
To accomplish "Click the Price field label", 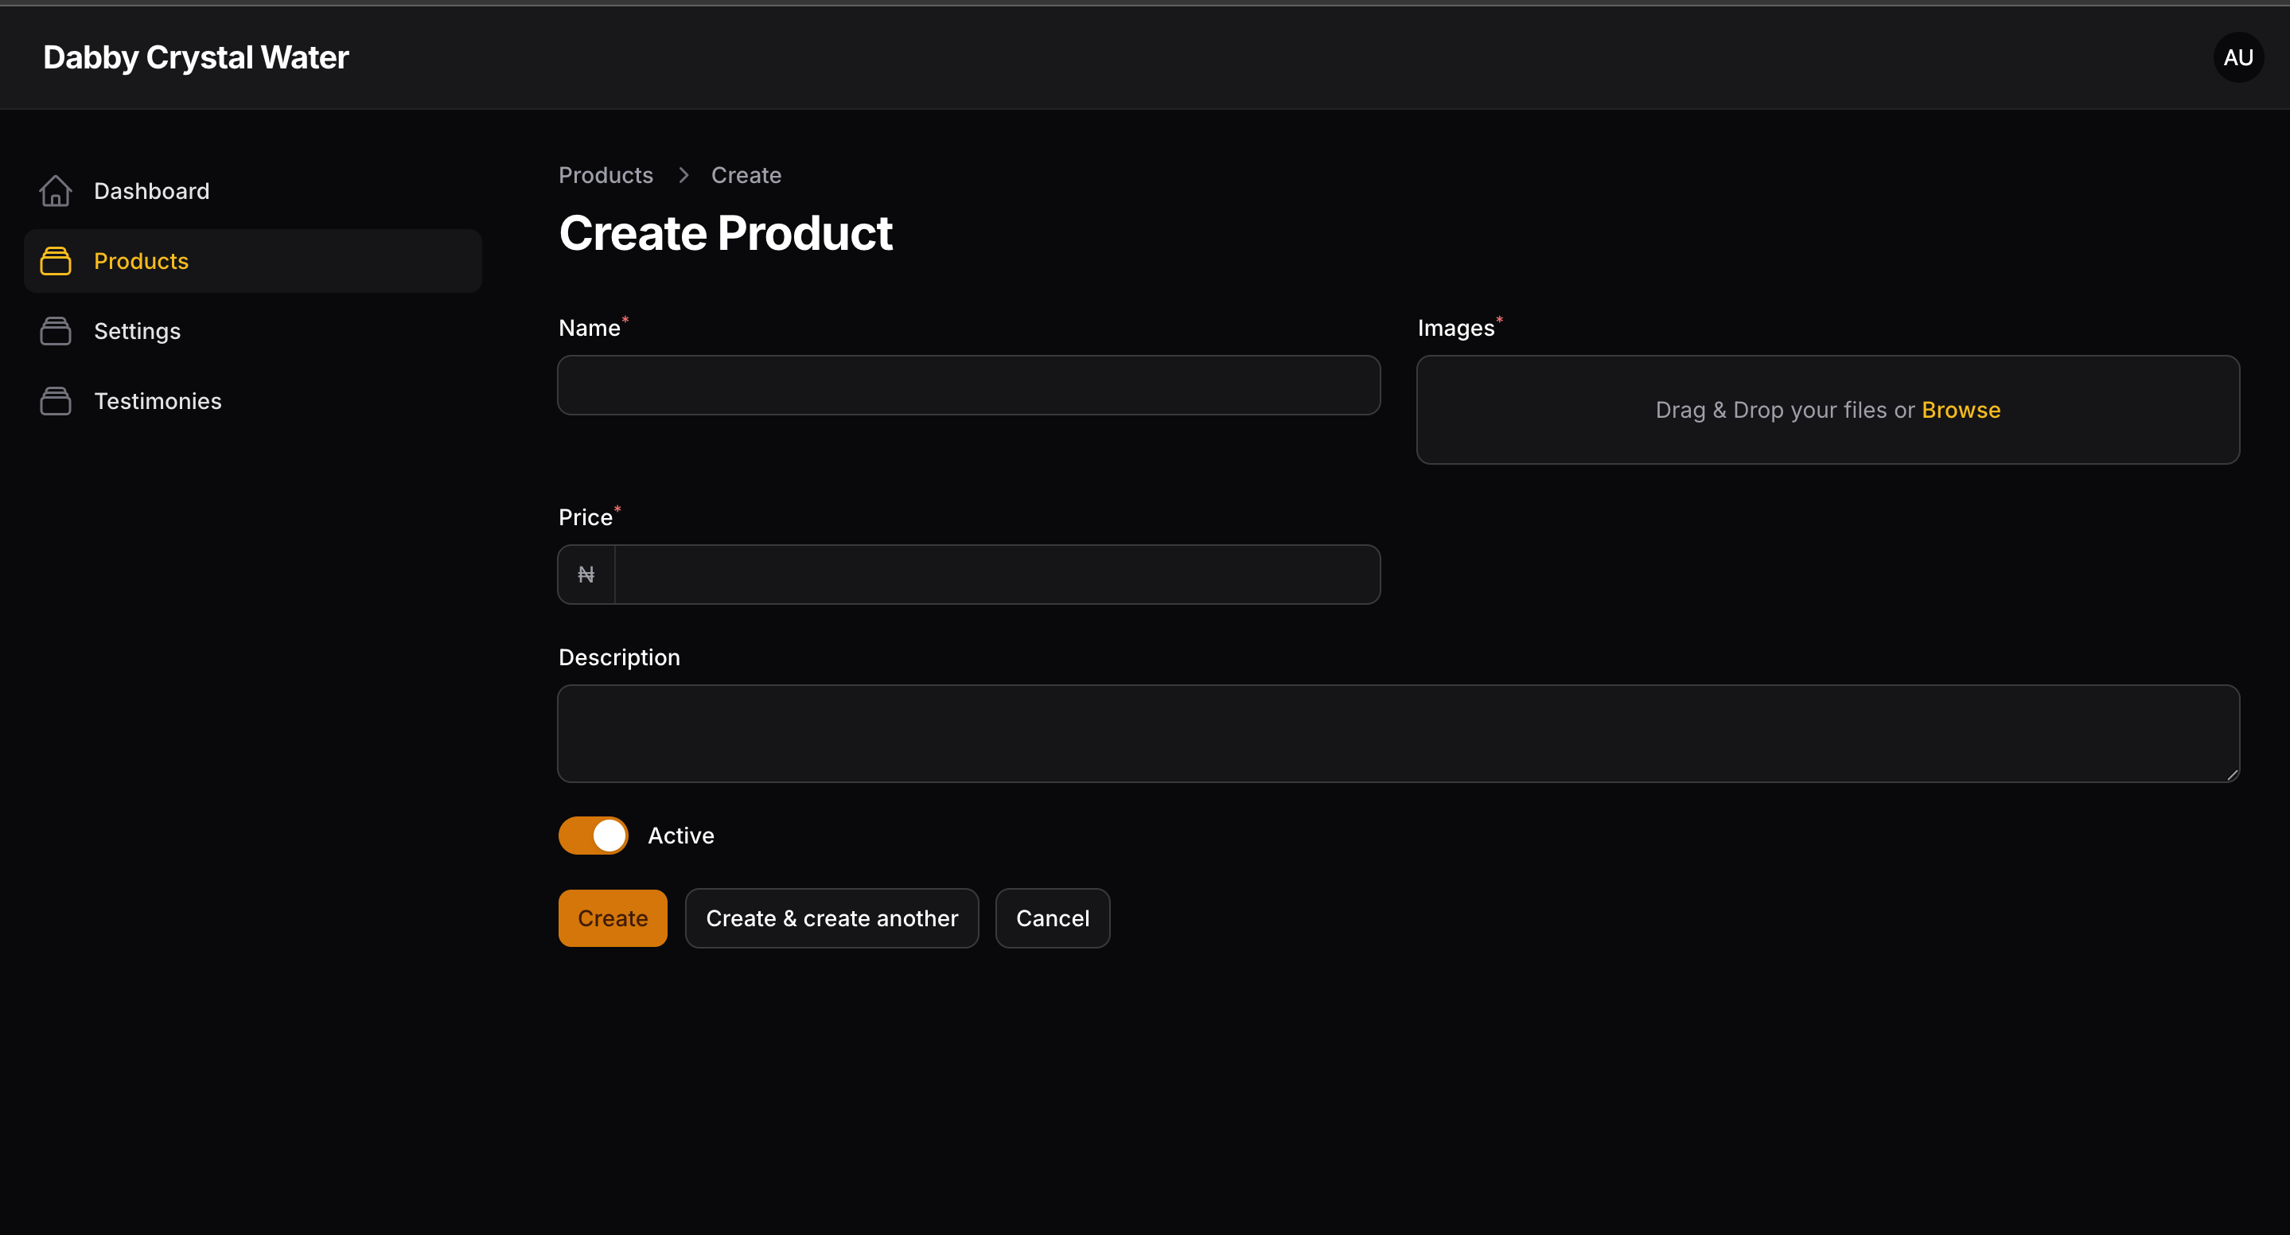I will click(585, 517).
